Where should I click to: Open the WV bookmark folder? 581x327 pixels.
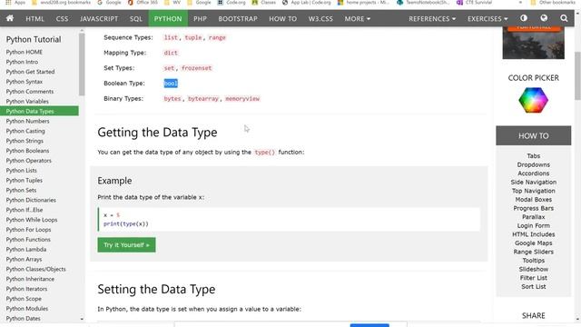(172, 2)
